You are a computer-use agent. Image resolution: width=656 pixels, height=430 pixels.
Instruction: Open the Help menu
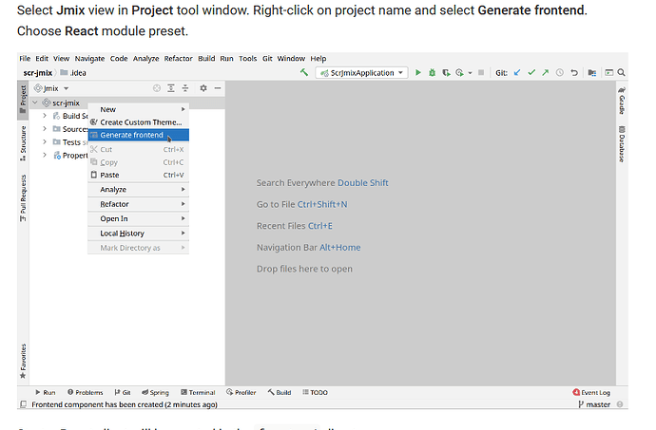point(318,59)
